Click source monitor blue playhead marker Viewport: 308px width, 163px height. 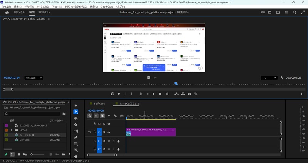(176, 84)
